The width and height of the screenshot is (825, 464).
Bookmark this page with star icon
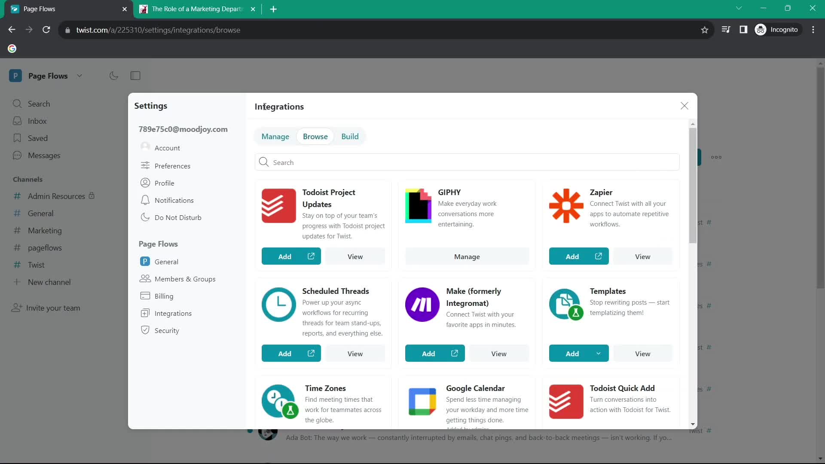[x=704, y=30]
